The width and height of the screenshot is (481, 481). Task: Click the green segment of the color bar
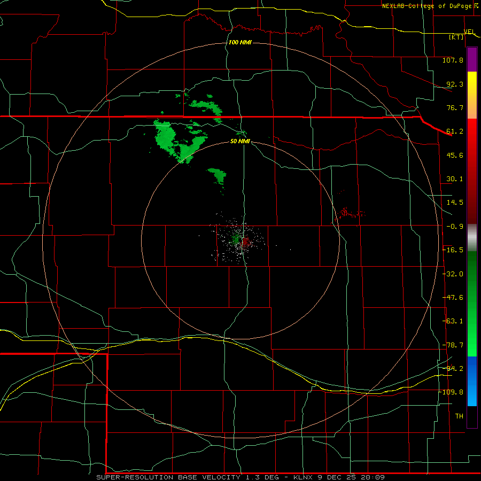click(472, 304)
